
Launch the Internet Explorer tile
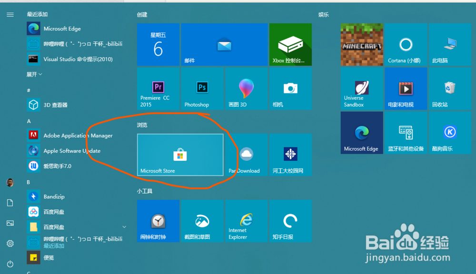[x=246, y=221]
